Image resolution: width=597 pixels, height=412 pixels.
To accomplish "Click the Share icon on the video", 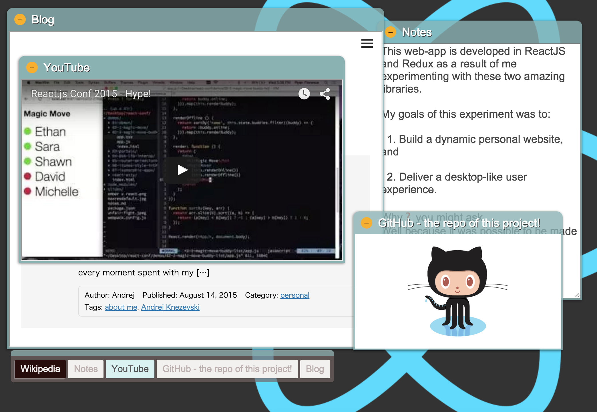I will click(325, 94).
